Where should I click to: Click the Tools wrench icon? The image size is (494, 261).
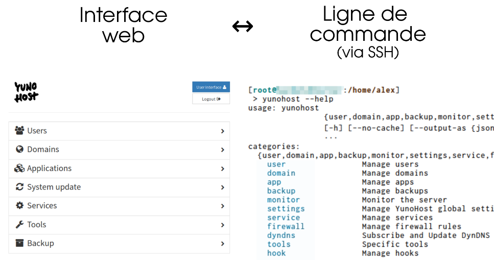[19, 224]
